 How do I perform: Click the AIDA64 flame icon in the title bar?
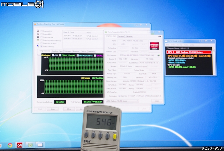pos(35,24)
